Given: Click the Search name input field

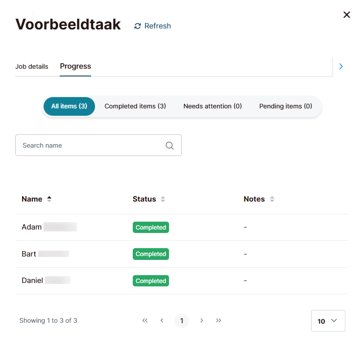Looking at the screenshot, I should click(91, 146).
